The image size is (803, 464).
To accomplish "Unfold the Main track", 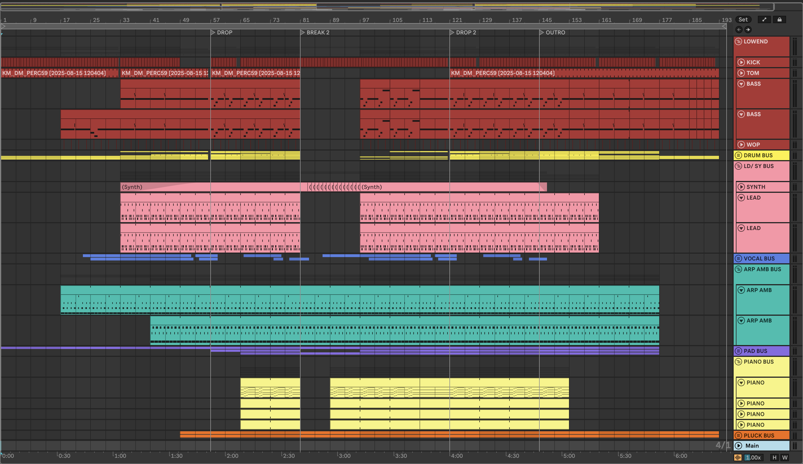I will click(x=738, y=445).
